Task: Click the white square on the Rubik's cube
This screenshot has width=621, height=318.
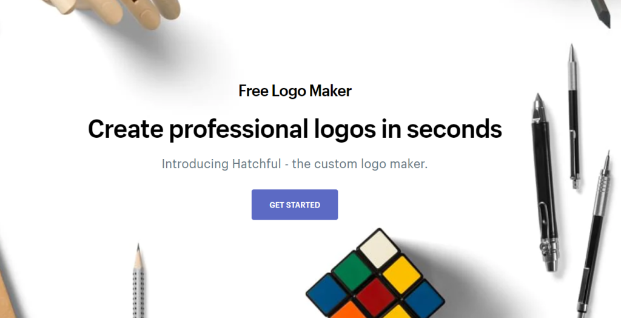Action: pyautogui.click(x=378, y=249)
